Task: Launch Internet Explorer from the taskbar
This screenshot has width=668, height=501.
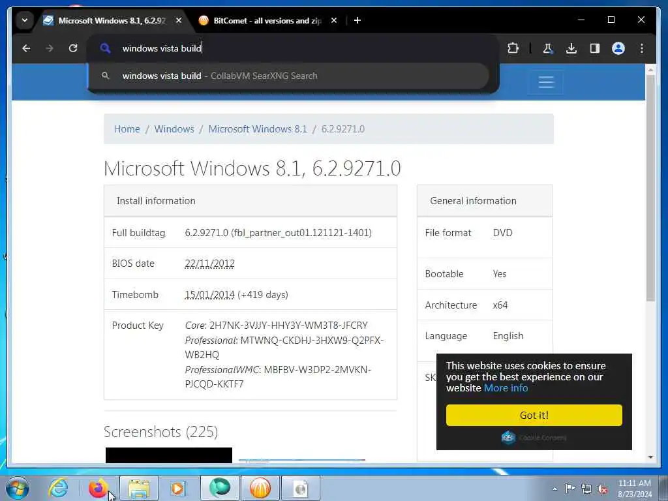Action: (x=58, y=488)
